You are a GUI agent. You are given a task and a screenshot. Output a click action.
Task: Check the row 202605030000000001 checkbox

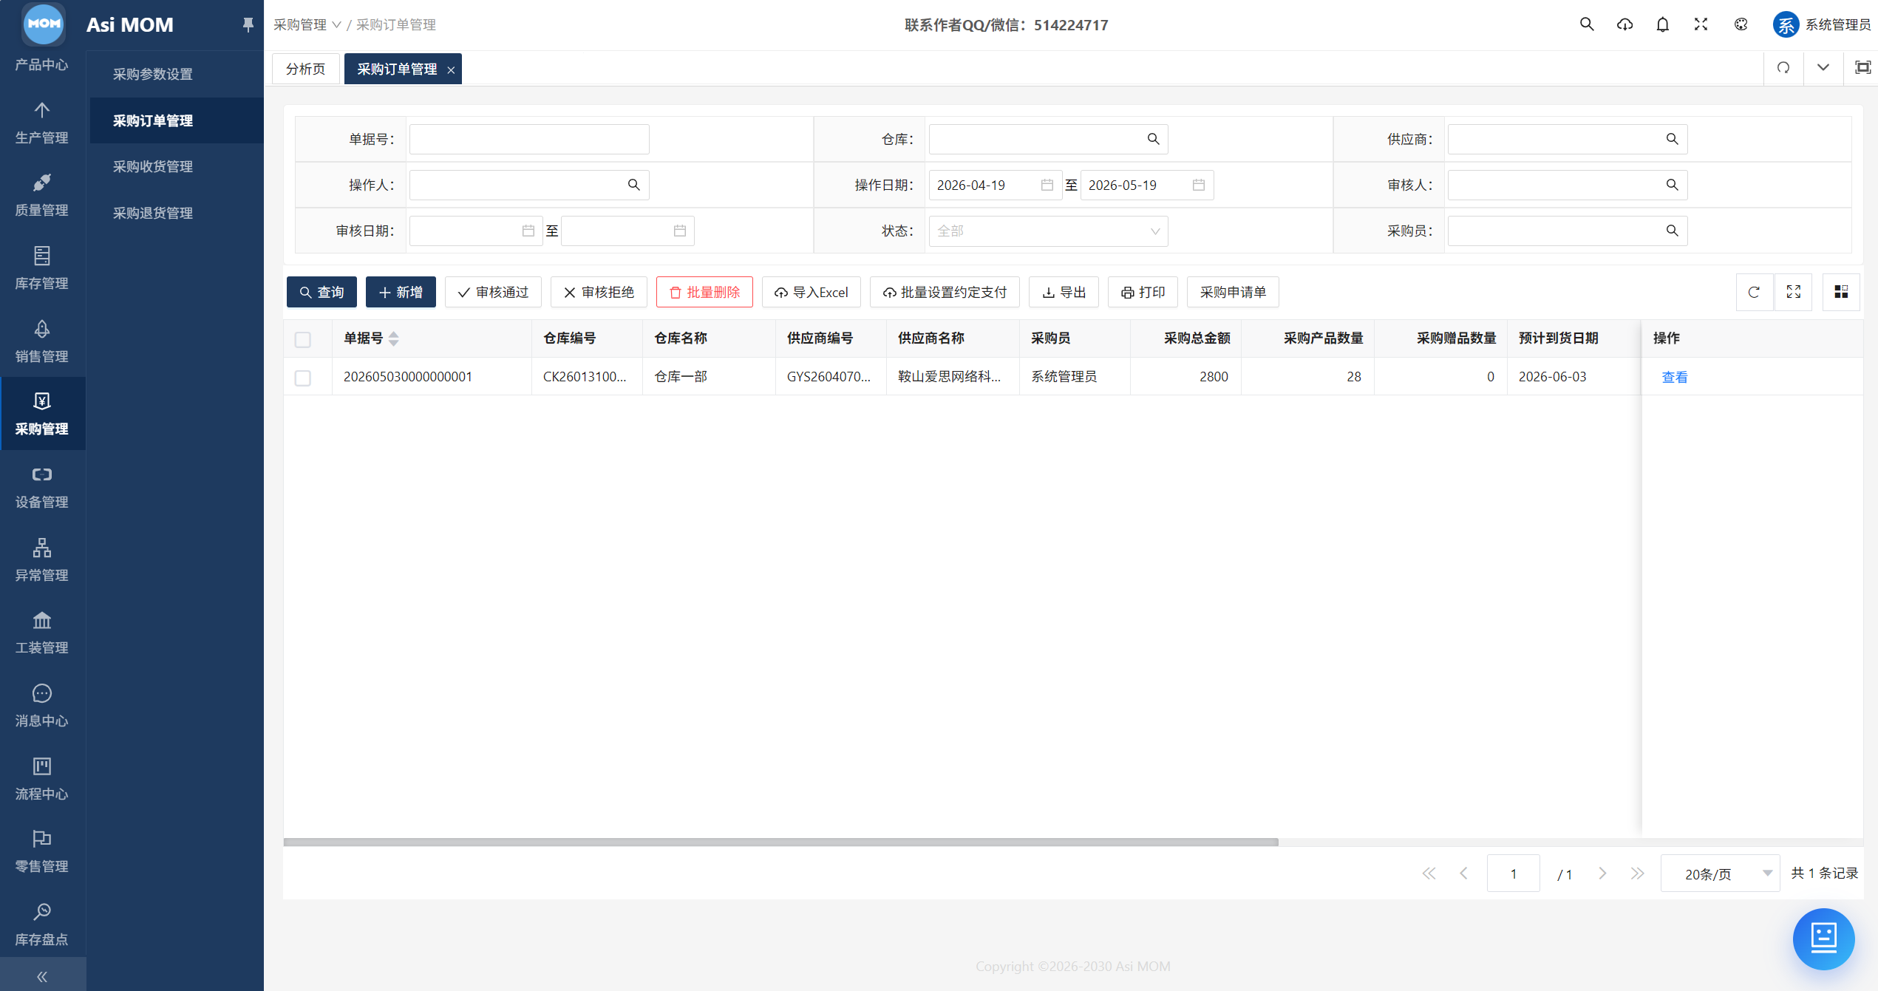click(x=303, y=378)
